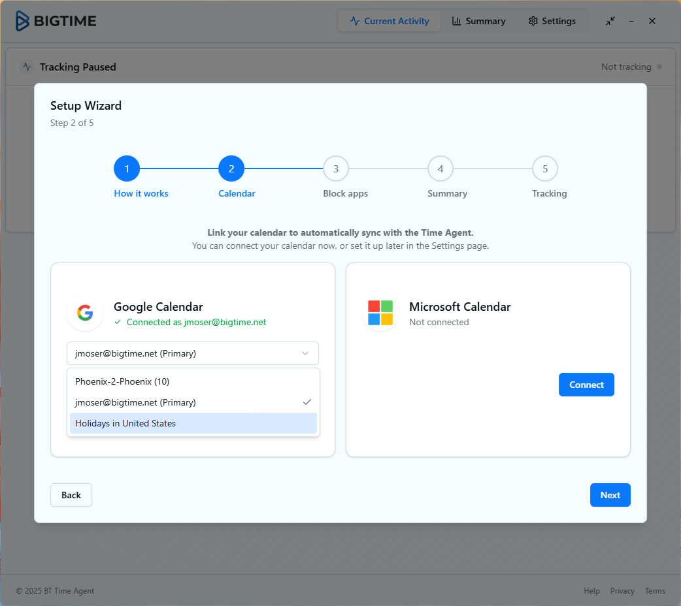The width and height of the screenshot is (681, 606).
Task: Connect Microsoft Calendar
Action: (586, 385)
